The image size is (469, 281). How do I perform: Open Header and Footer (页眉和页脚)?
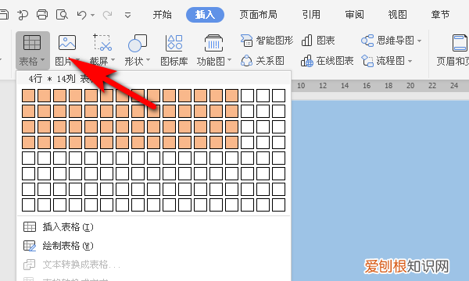click(x=453, y=50)
